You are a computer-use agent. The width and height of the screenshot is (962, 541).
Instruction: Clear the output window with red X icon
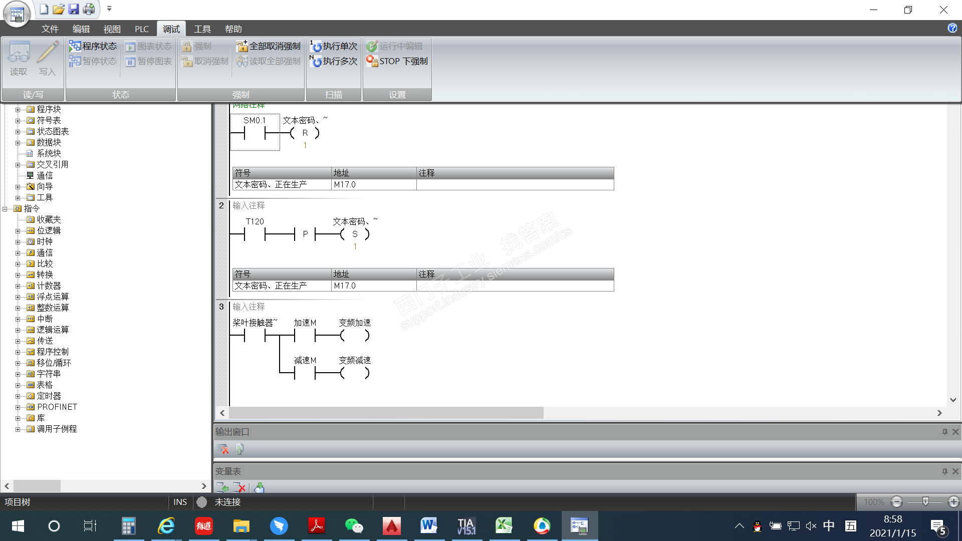click(223, 449)
